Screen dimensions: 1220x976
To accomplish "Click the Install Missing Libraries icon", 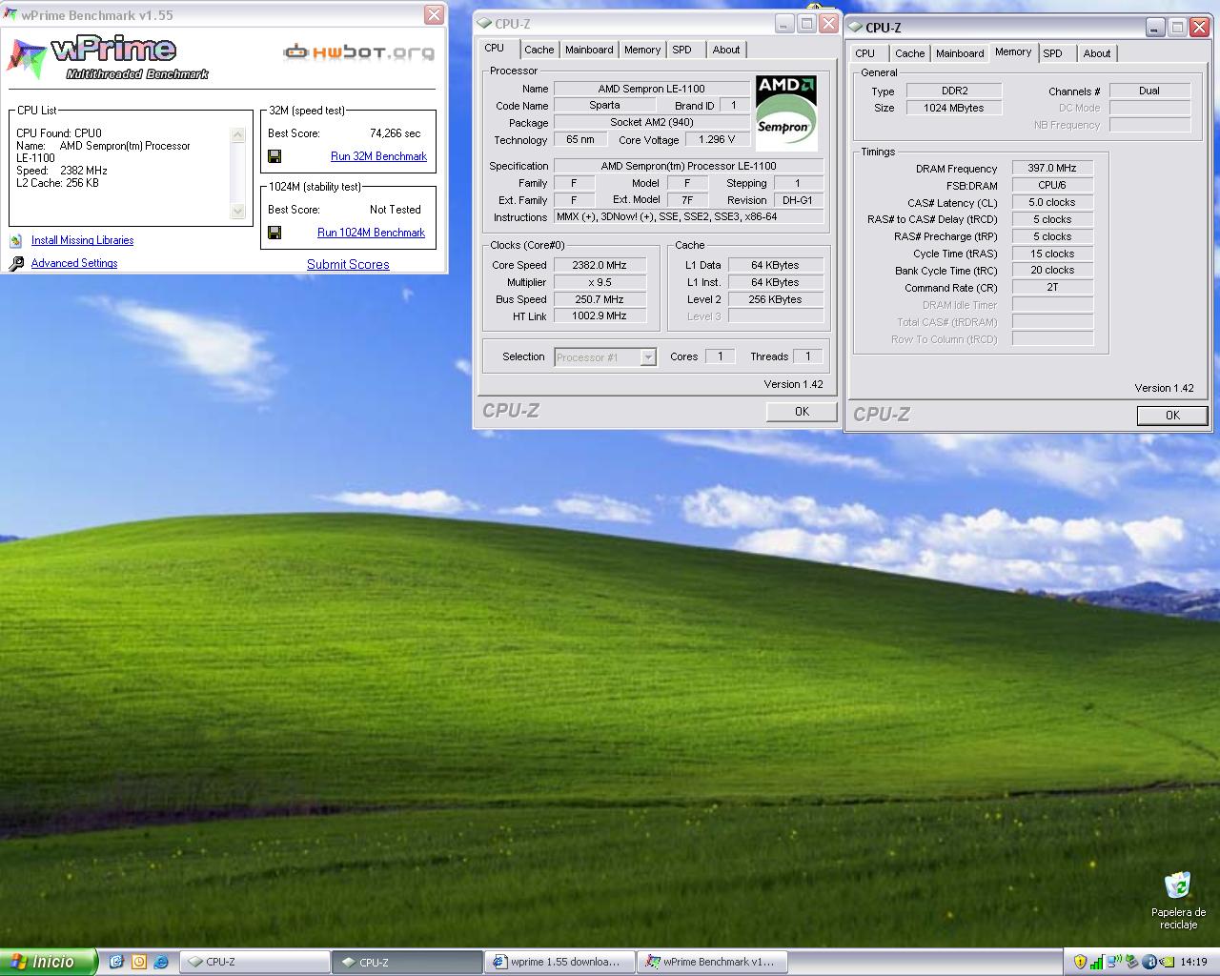I will click(x=16, y=240).
